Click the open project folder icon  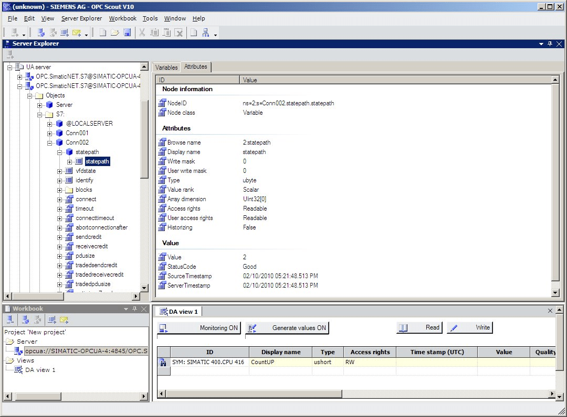(115, 33)
